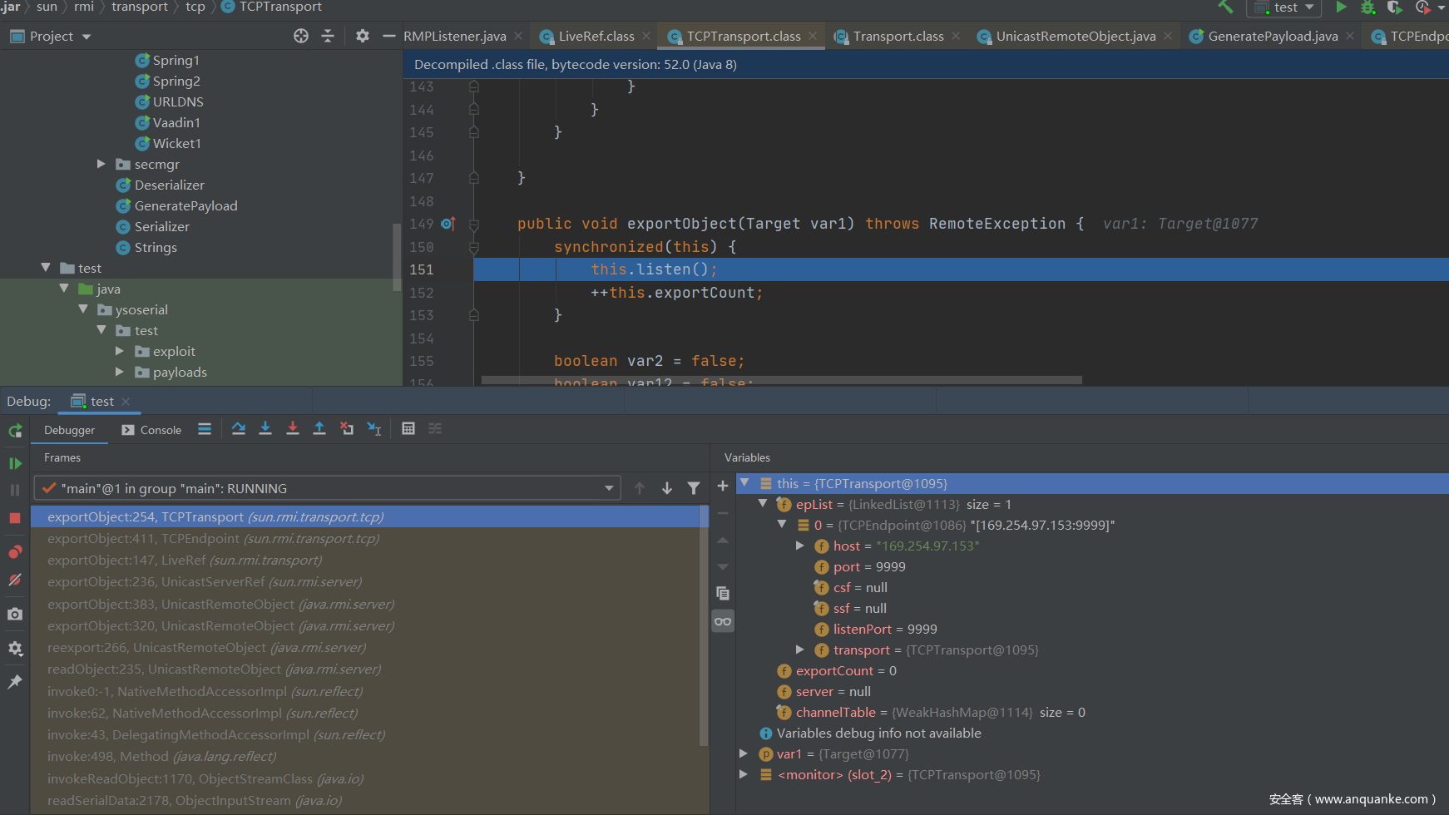
Task: Click the Step Over debugger icon
Action: pos(239,429)
